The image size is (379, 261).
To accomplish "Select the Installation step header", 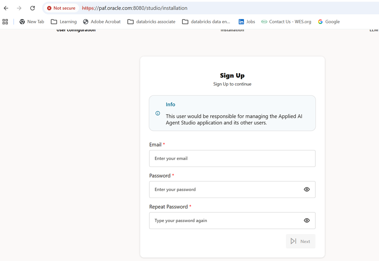I will pos(232,30).
